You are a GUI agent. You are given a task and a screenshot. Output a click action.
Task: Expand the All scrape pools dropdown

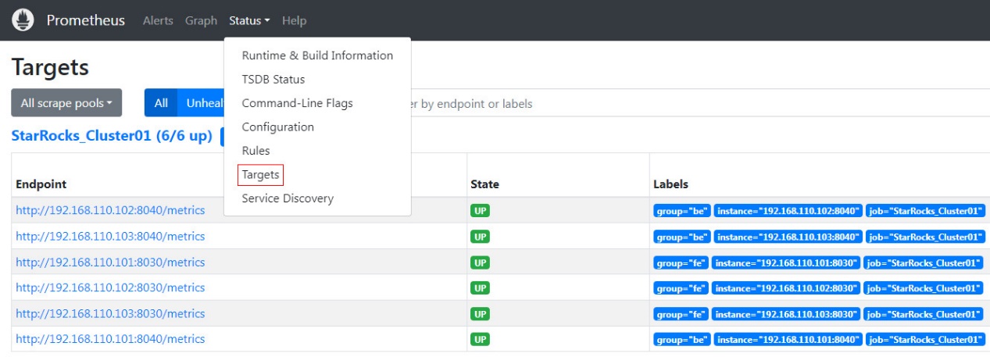[66, 103]
